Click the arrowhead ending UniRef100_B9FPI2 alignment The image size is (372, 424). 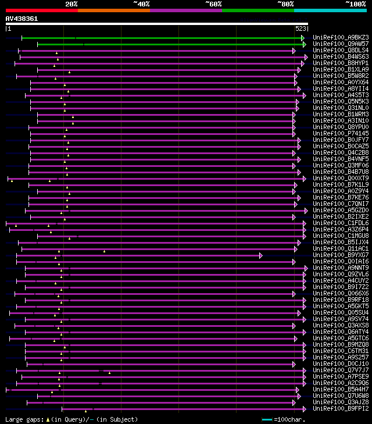tap(305, 409)
